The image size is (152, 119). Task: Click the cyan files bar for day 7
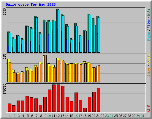point(37,35)
